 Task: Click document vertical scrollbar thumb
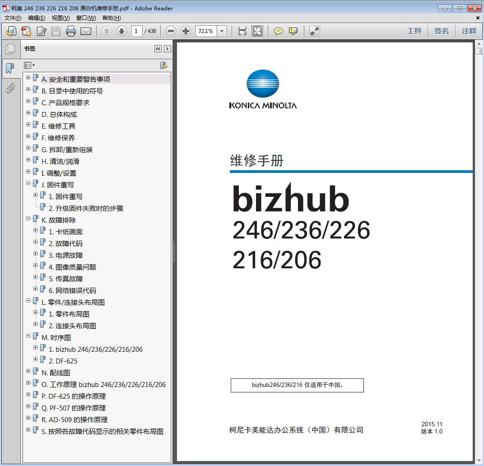click(x=479, y=51)
